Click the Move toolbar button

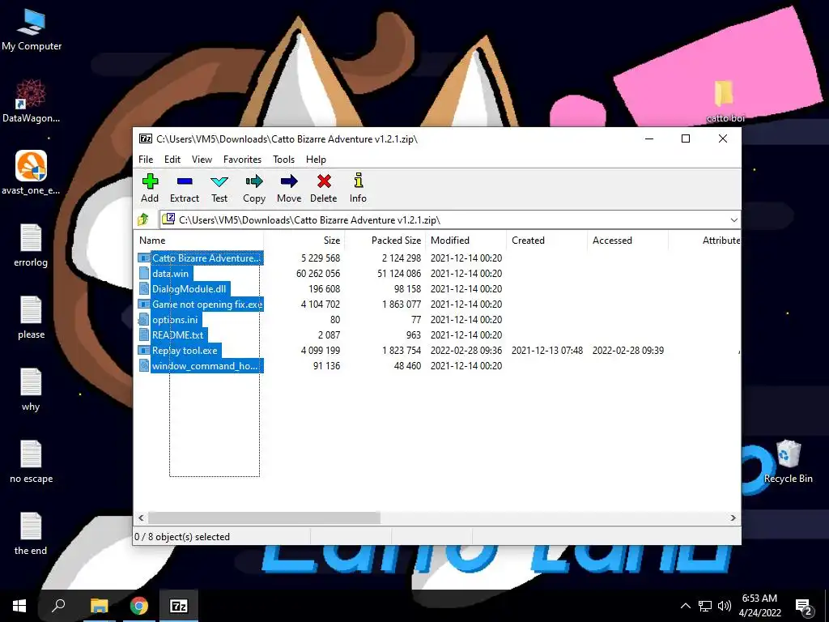tap(289, 188)
